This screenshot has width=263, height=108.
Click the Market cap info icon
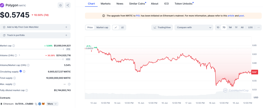pos(14,46)
